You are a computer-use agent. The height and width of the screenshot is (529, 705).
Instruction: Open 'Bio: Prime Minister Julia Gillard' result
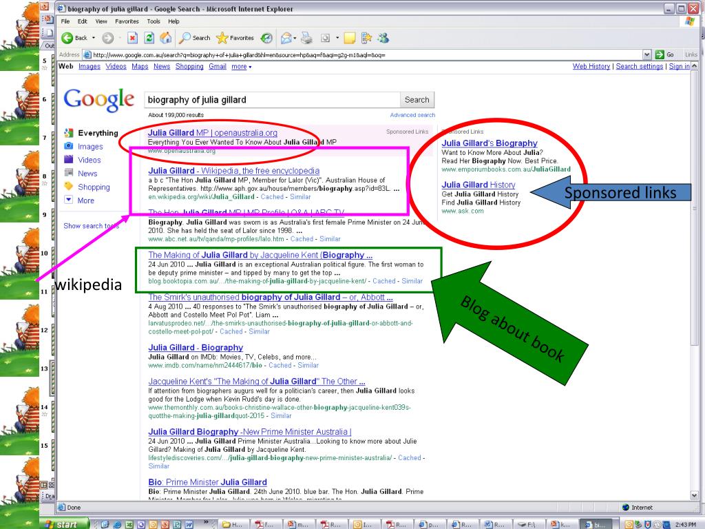click(x=207, y=482)
